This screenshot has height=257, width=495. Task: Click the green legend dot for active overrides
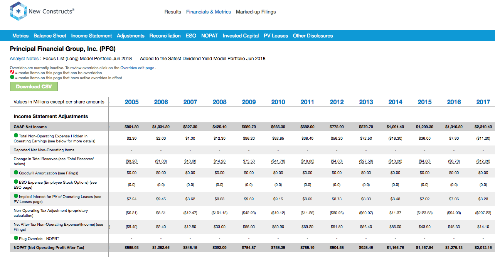click(x=12, y=78)
